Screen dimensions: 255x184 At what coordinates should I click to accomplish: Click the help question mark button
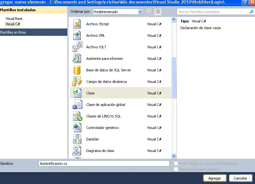245,3
